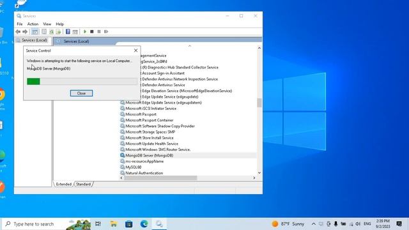Select the MySQL80 service row
The height and width of the screenshot is (230, 409).
(134, 167)
